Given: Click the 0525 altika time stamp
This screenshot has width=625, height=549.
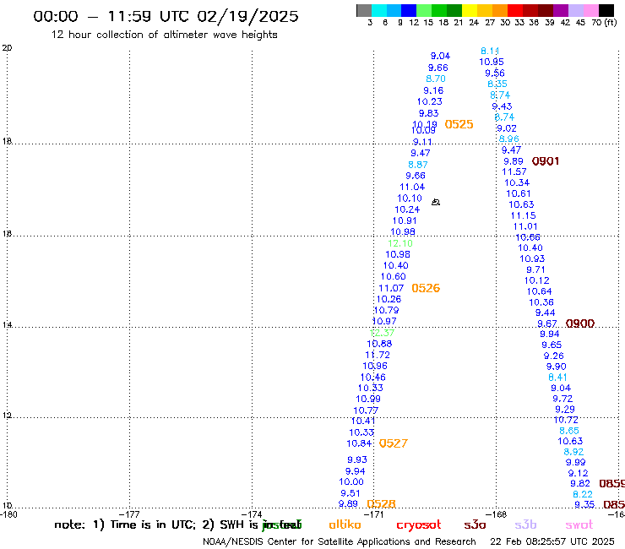Looking at the screenshot, I should point(459,124).
